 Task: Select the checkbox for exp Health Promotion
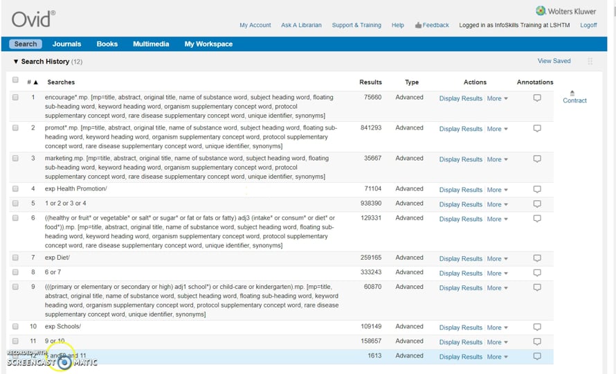(15, 188)
